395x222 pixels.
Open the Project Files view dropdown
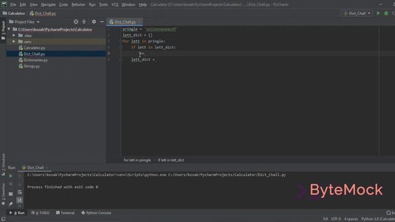tap(25, 22)
